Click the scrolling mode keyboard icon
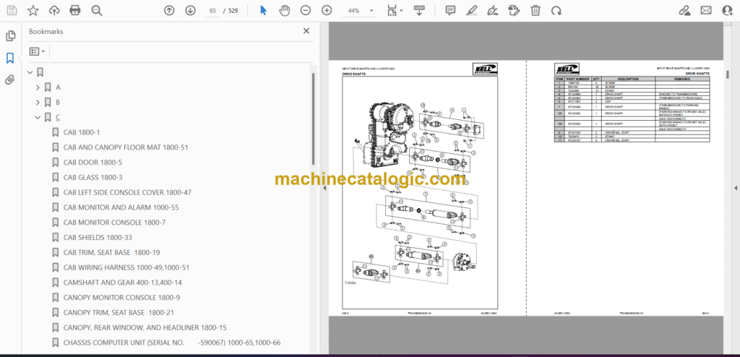This screenshot has height=357, width=740. click(x=420, y=10)
